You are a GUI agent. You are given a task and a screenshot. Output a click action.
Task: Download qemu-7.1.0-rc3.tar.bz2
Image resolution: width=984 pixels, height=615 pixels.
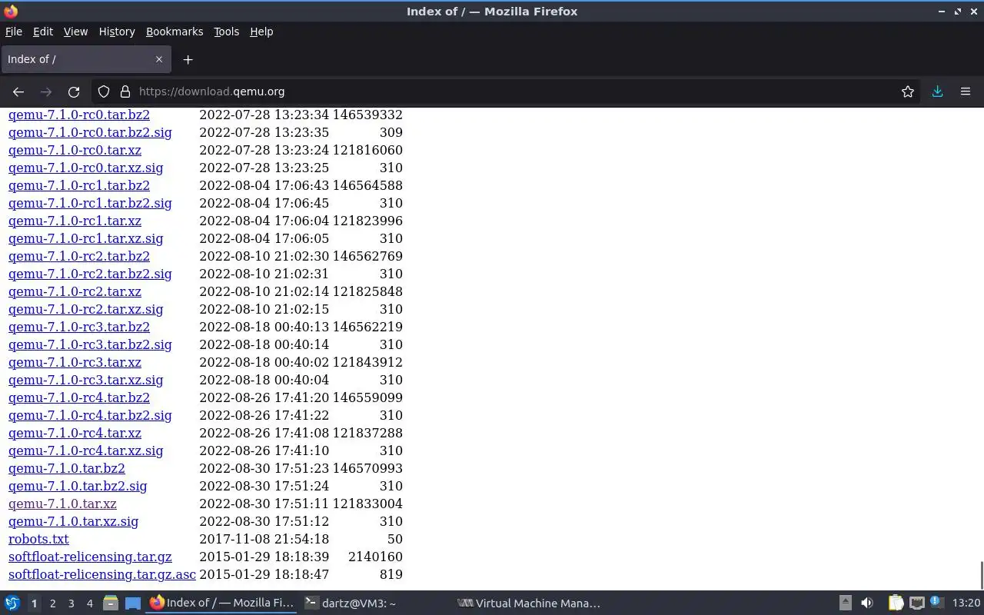[x=79, y=327]
